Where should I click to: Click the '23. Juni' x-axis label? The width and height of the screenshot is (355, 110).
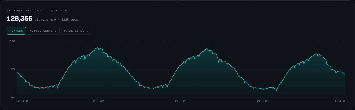(x=181, y=101)
